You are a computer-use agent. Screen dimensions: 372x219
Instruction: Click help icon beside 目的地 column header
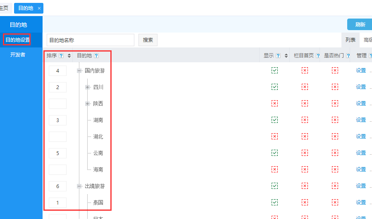[x=96, y=56]
